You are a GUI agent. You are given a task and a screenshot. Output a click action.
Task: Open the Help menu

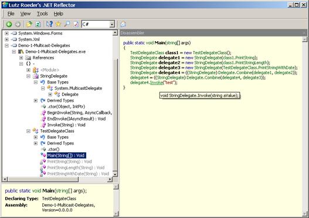58,14
